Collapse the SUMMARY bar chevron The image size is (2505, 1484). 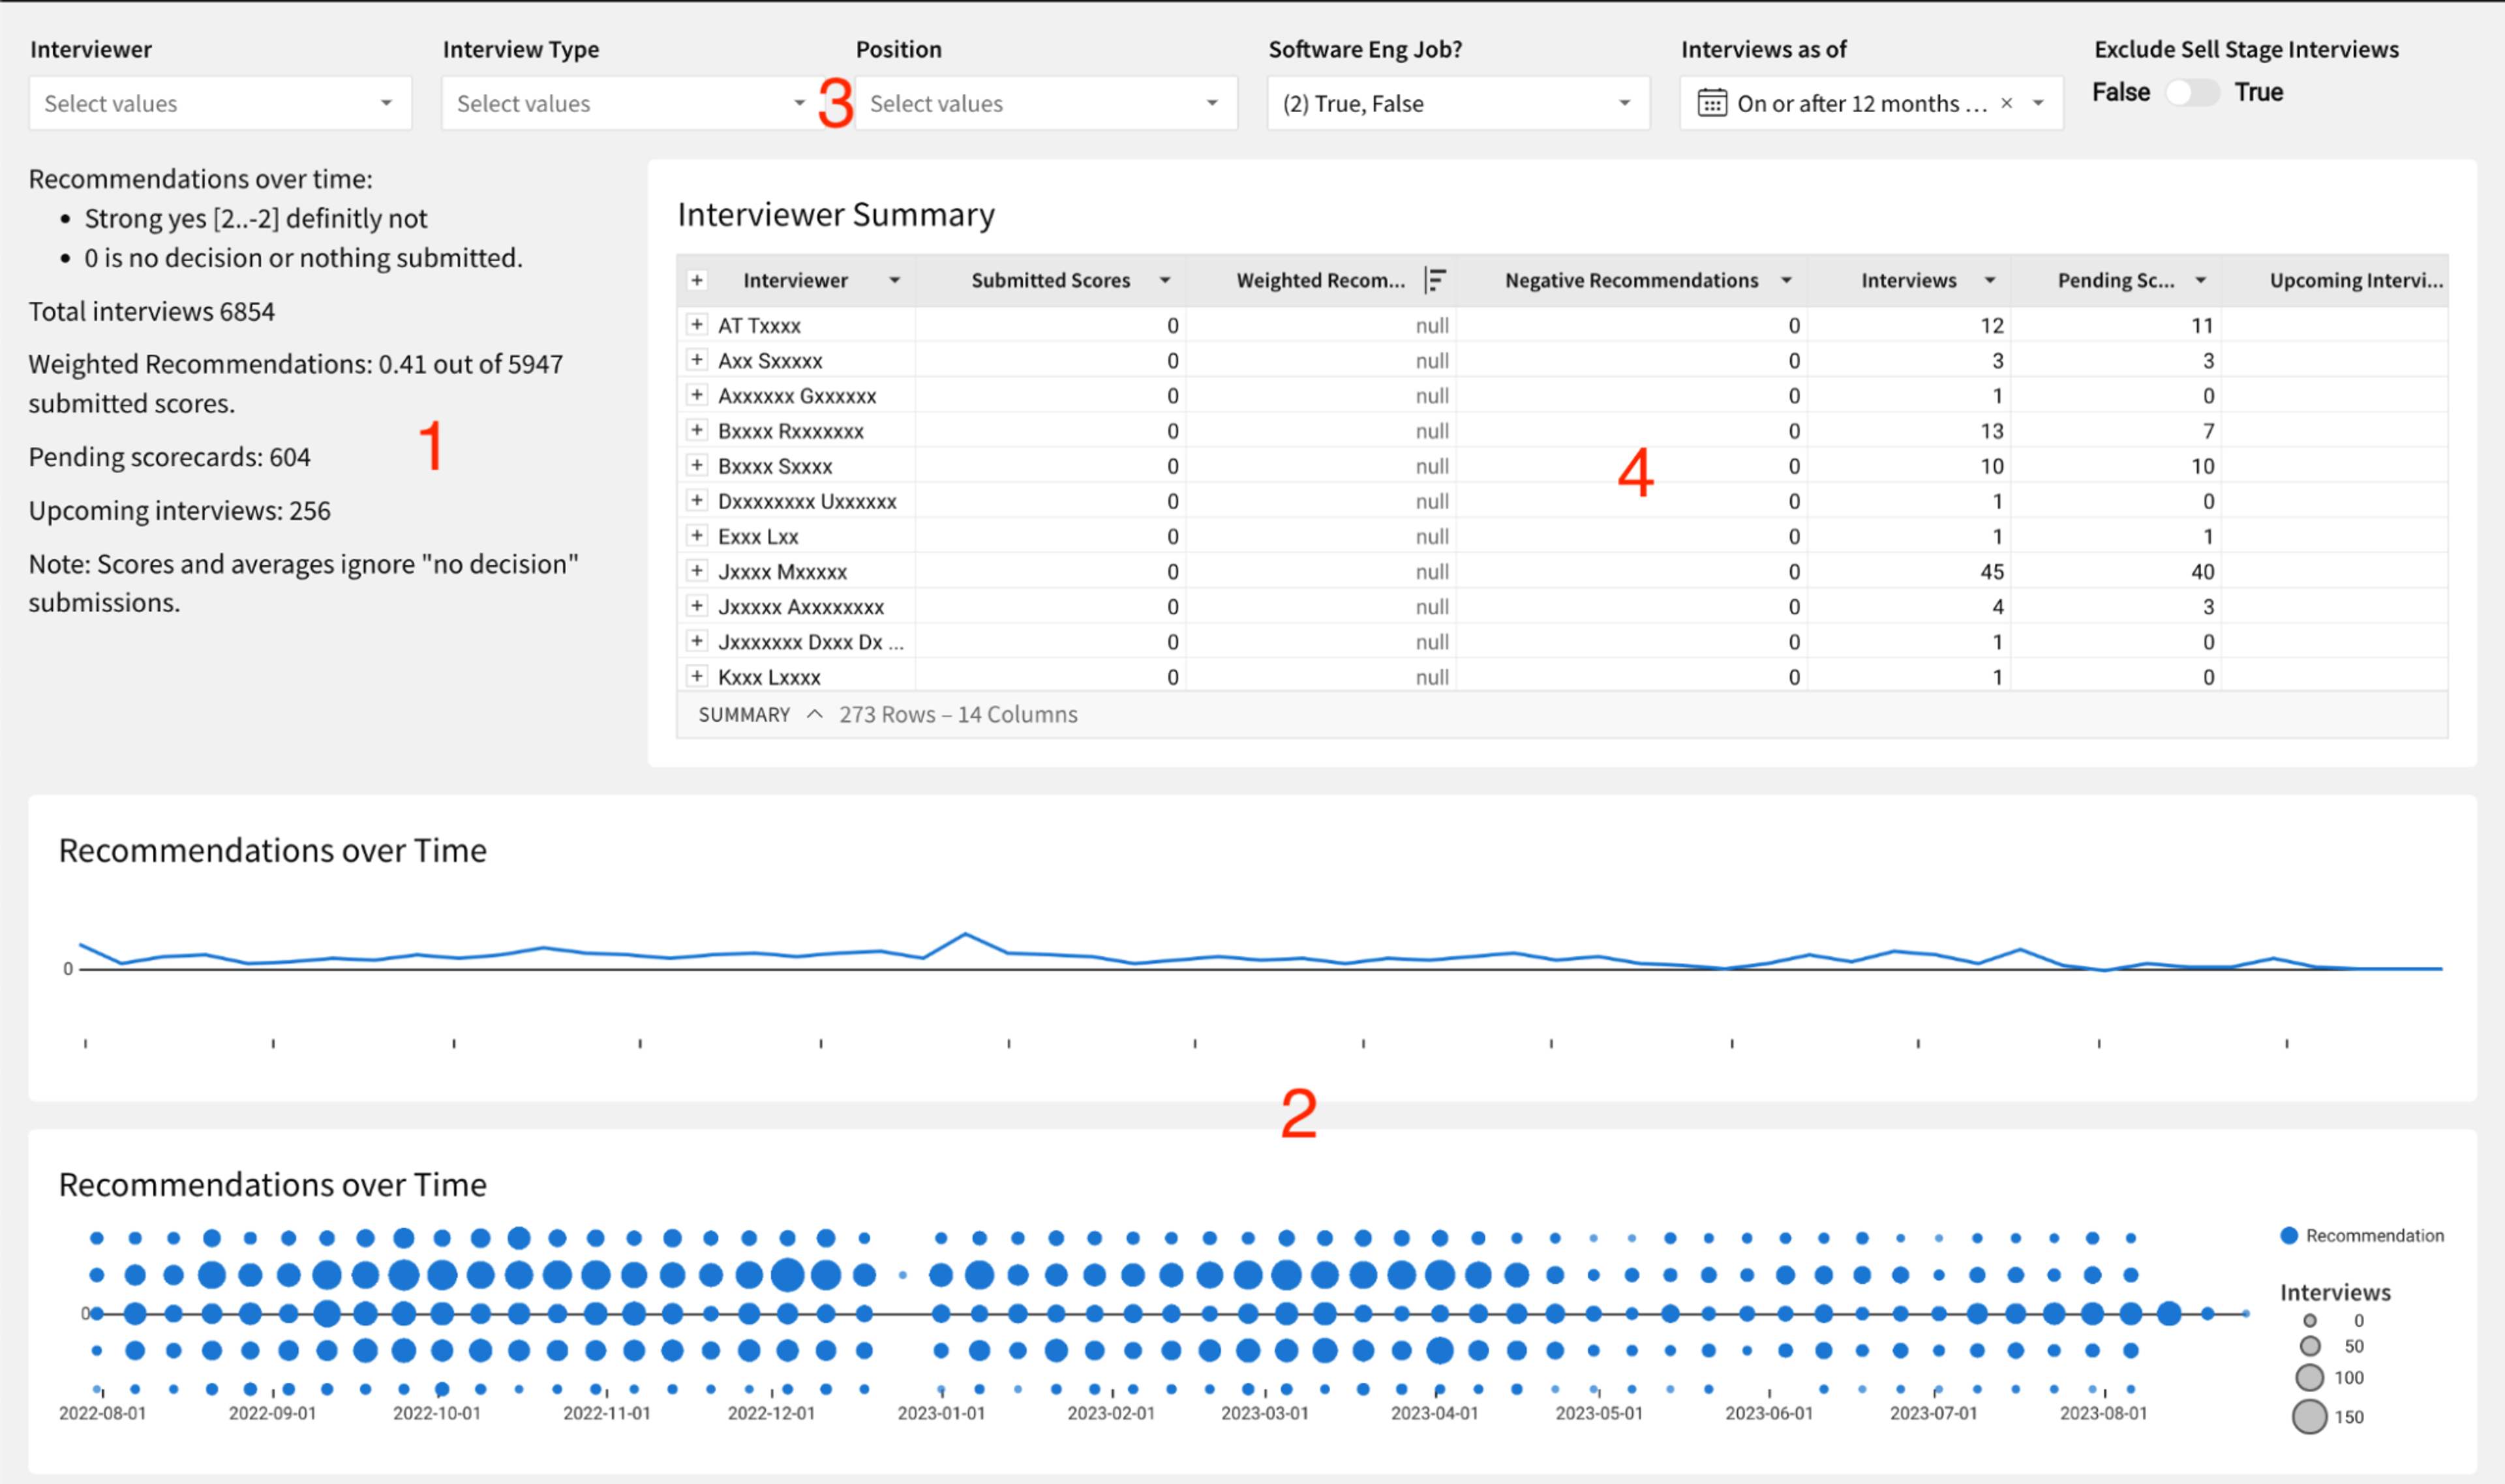tap(815, 714)
